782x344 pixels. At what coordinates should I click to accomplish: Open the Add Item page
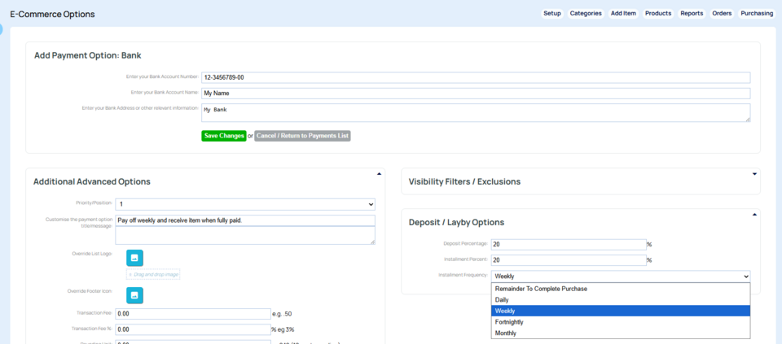click(623, 14)
